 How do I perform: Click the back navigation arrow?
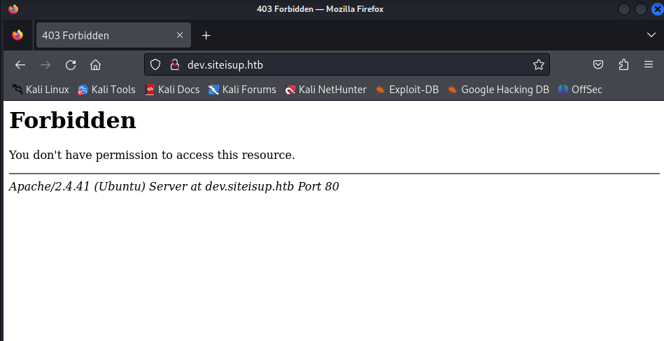tap(20, 65)
